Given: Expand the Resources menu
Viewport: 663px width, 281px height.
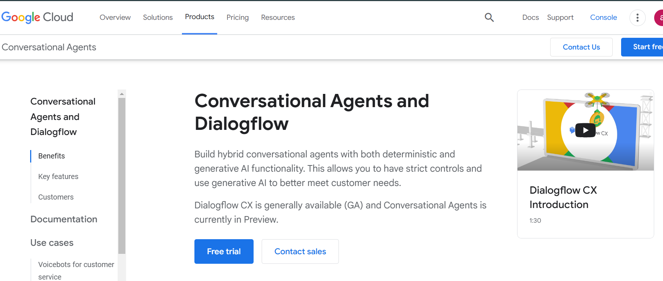Looking at the screenshot, I should (278, 18).
